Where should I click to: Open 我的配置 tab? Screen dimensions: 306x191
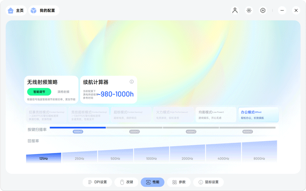point(43,10)
